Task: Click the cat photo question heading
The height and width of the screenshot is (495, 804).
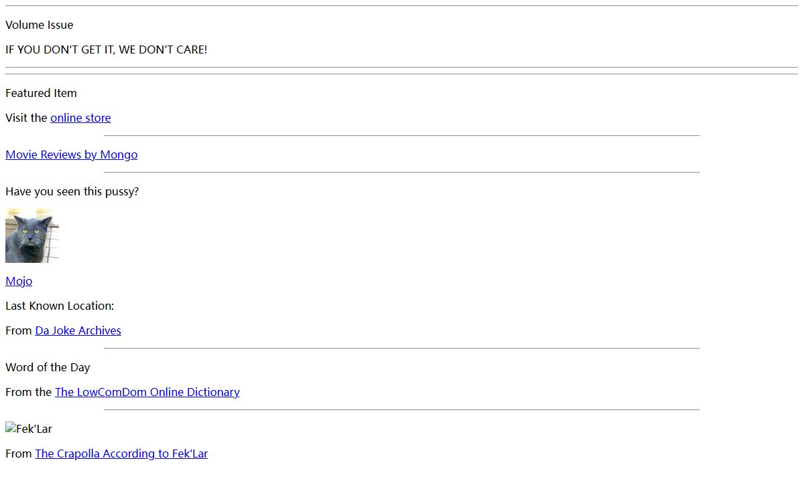Action: (x=72, y=191)
